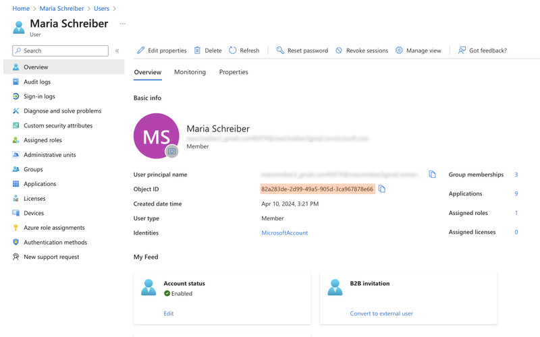Select Authentication methods menu text
The height and width of the screenshot is (337, 540).
coord(55,242)
